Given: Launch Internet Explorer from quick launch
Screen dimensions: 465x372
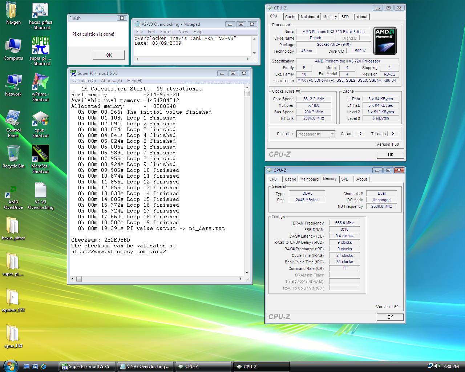Looking at the screenshot, I should click(x=43, y=367).
